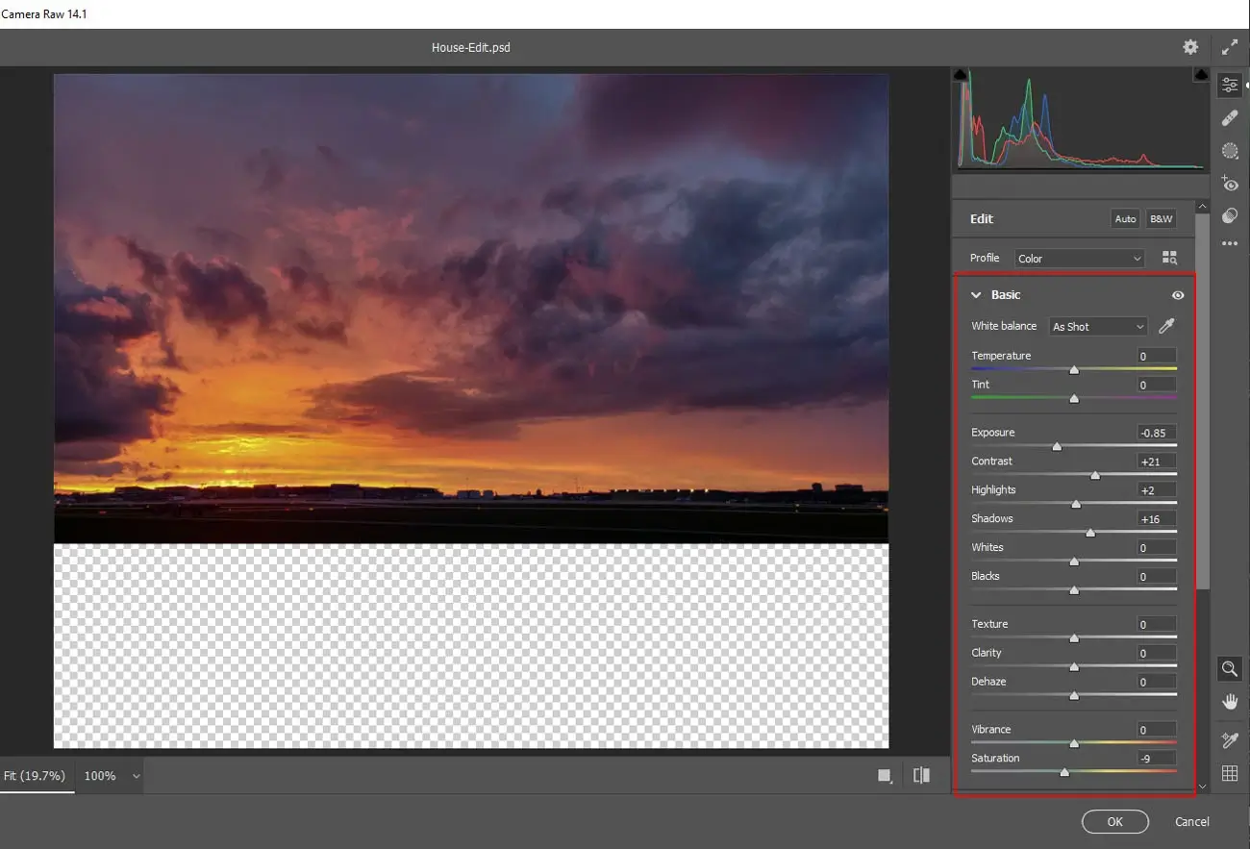Toggle the grid overlay icon
1250x849 pixels.
pyautogui.click(x=1230, y=772)
